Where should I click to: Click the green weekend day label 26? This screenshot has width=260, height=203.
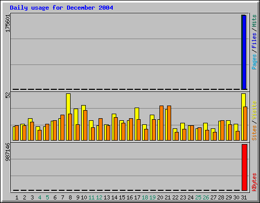(x=206, y=197)
